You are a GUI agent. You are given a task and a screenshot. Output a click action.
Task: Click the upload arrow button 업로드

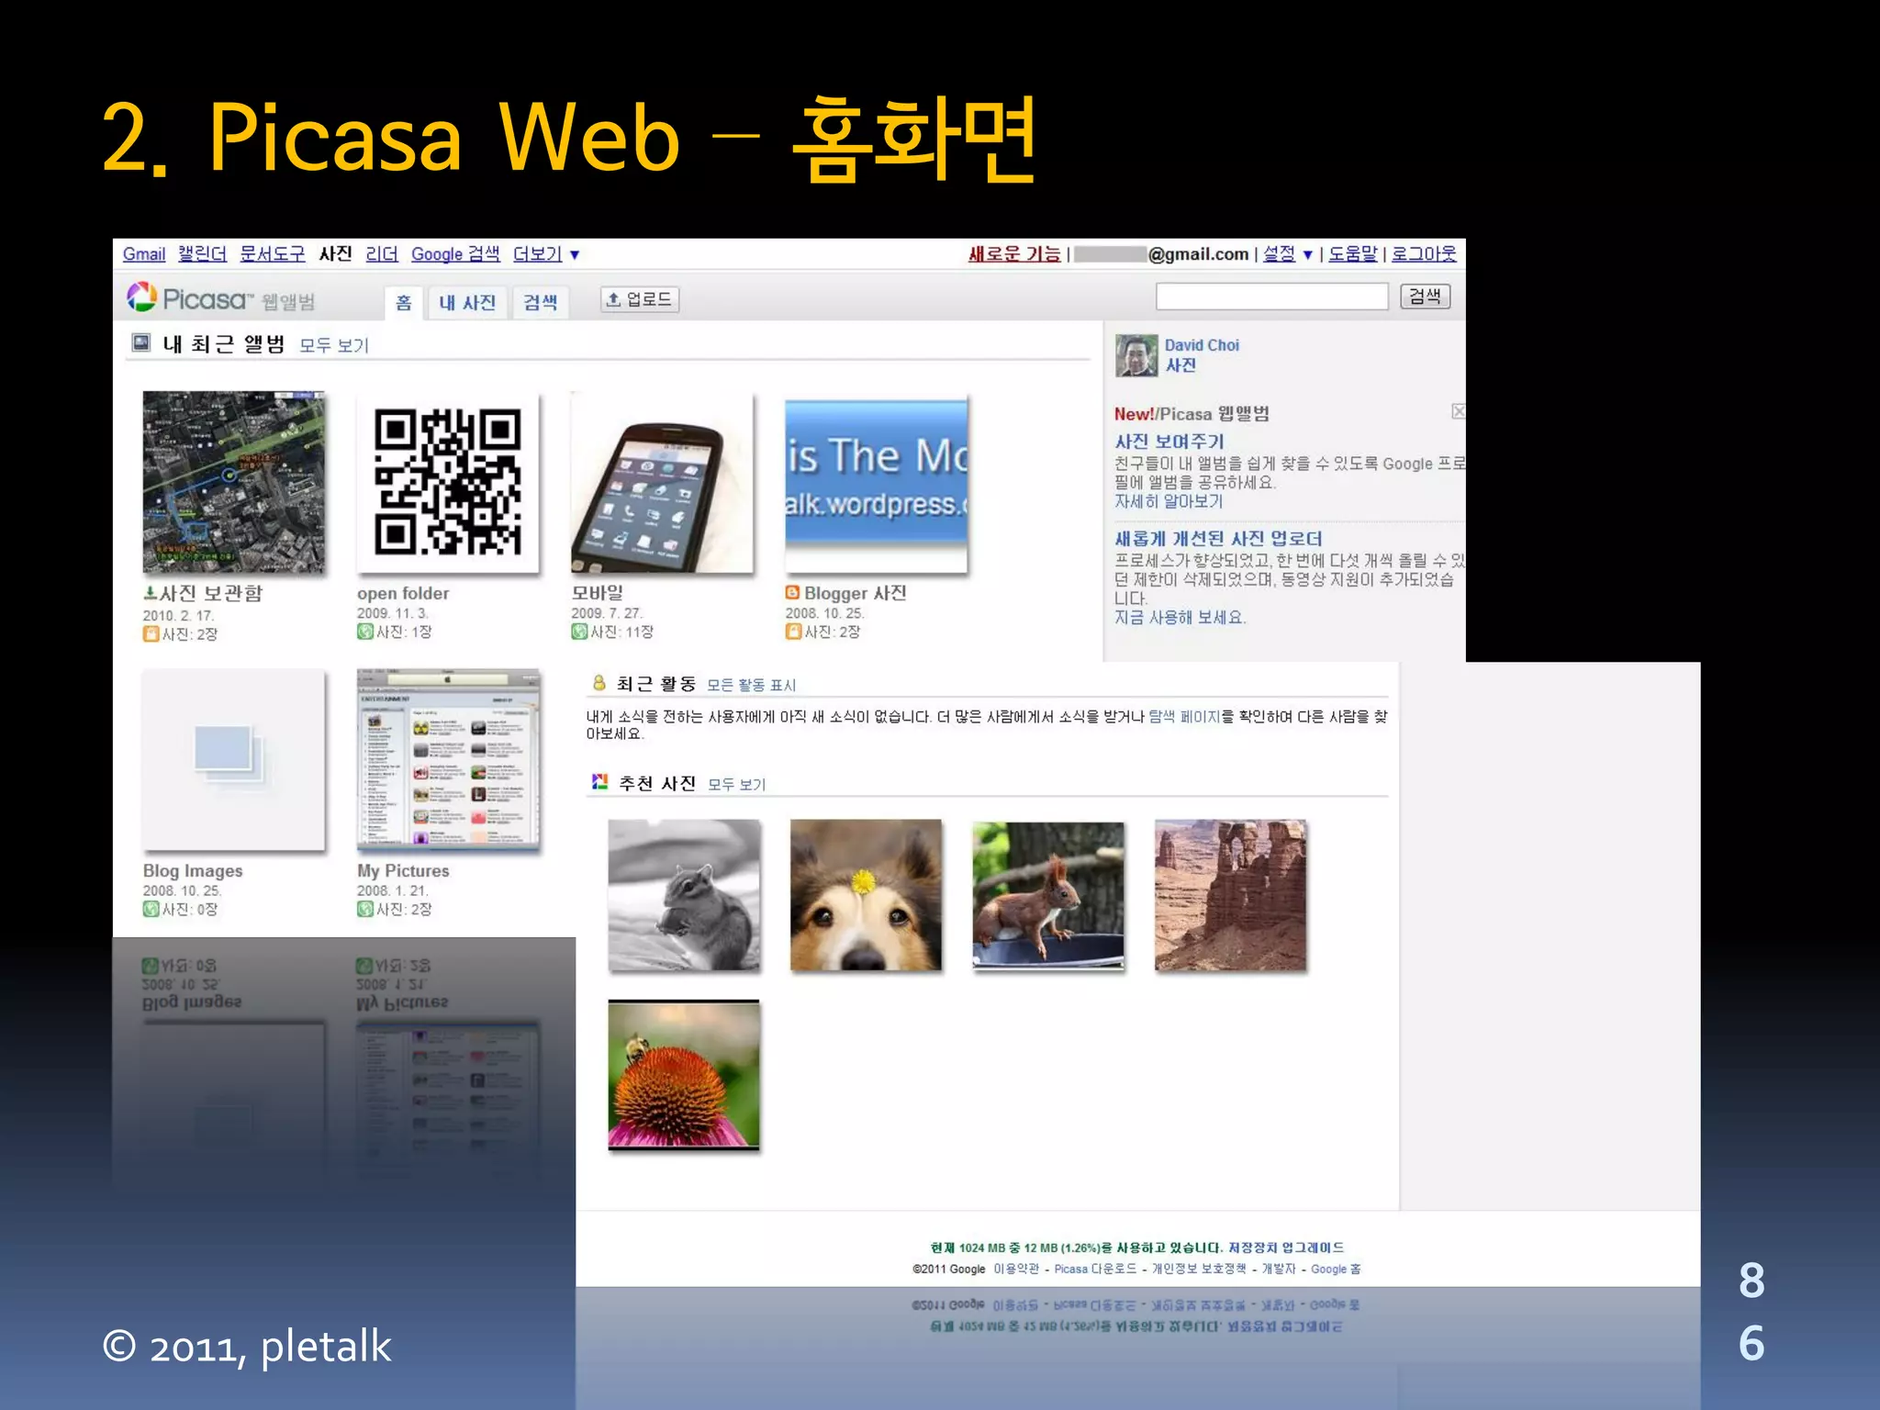(x=640, y=299)
